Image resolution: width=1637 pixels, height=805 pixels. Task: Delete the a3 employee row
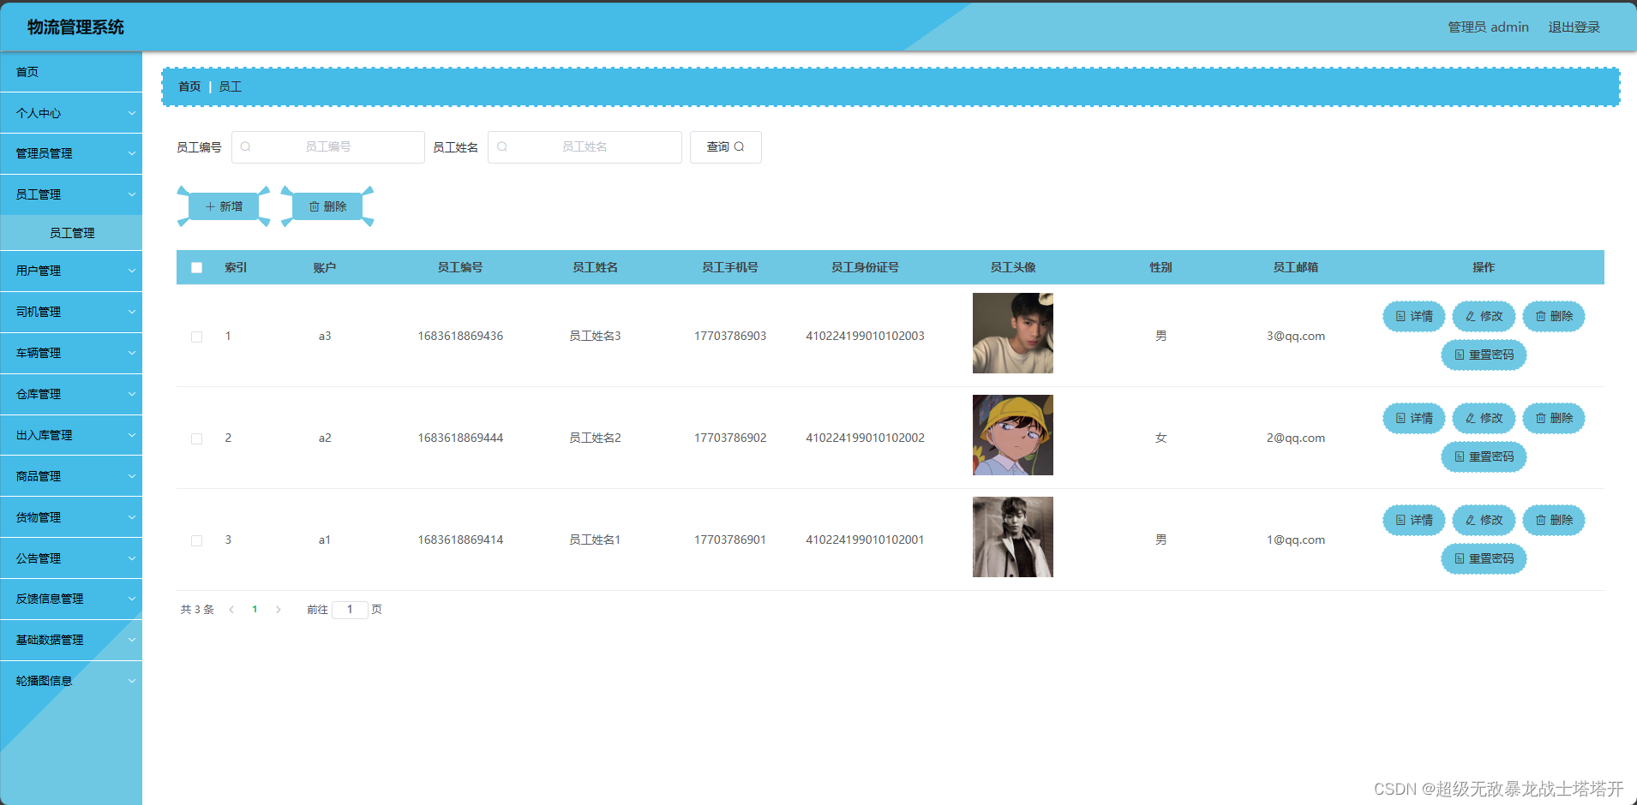click(x=1554, y=316)
